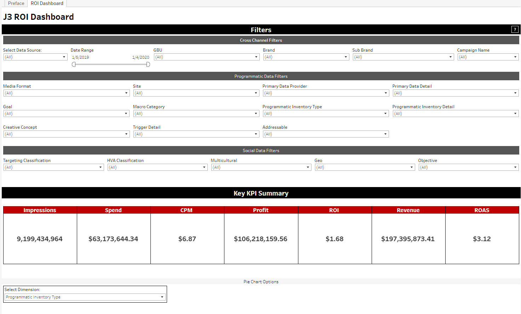The width and height of the screenshot is (521, 314).
Task: Open the Primary Data Detail dropdown
Action: click(456, 93)
